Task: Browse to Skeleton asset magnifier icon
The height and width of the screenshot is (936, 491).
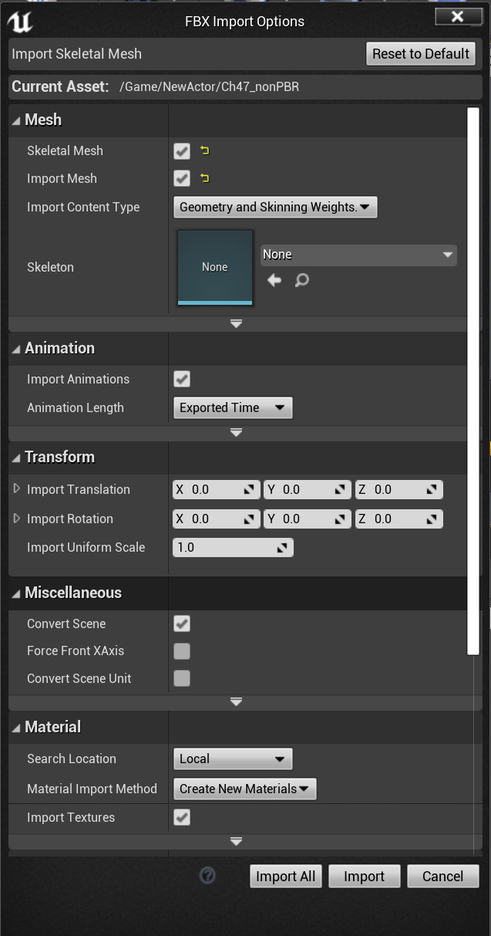Action: [301, 280]
